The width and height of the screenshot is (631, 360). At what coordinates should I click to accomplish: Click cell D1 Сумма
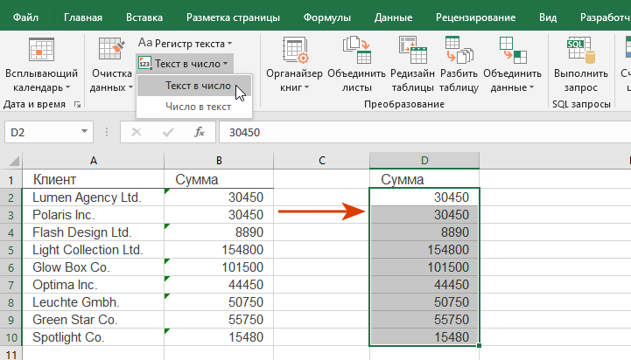[x=424, y=179]
